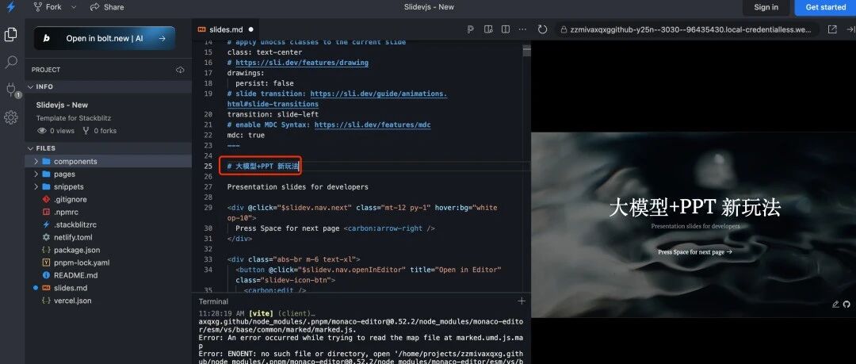Click the Sign in button
Viewport: 856px width, 364px height.
click(x=766, y=7)
